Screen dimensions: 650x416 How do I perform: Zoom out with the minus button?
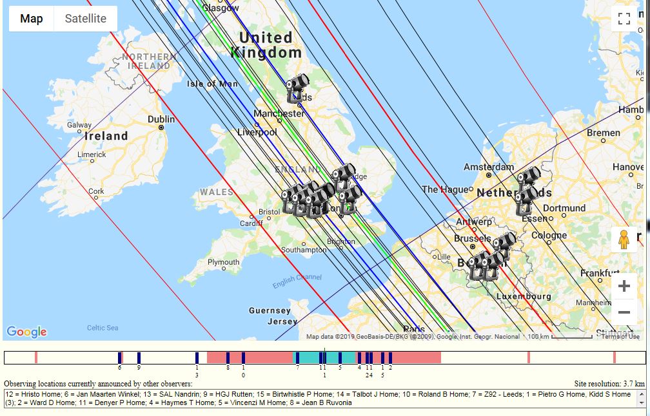624,313
